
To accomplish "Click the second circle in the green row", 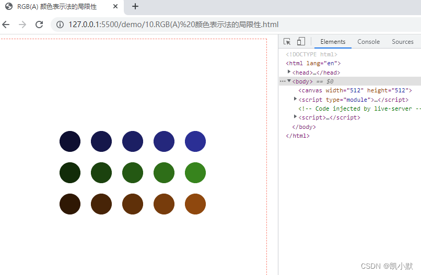I will 101,173.
